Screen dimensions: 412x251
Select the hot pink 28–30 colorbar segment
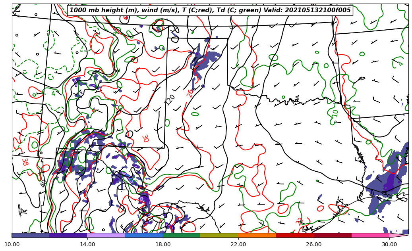point(370,235)
